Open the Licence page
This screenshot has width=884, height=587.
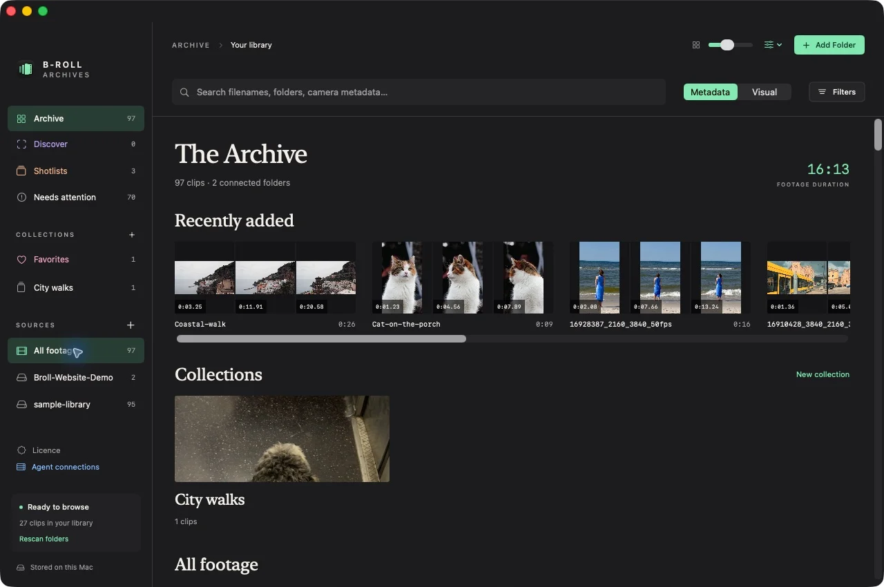pyautogui.click(x=39, y=450)
